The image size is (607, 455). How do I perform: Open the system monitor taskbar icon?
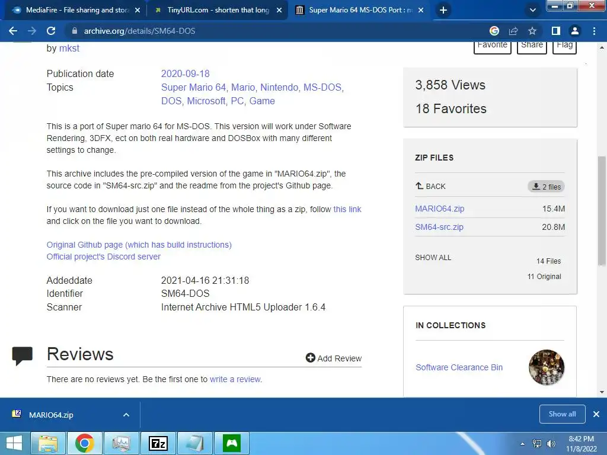coord(122,443)
